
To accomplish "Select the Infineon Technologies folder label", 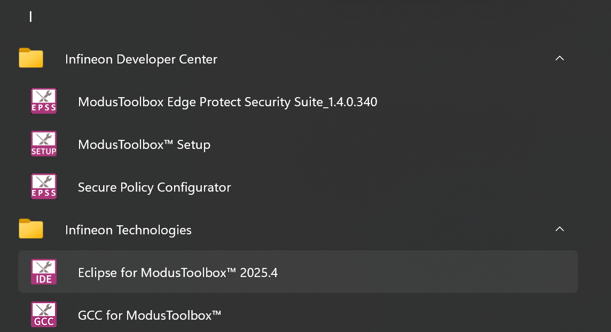I will 128,230.
